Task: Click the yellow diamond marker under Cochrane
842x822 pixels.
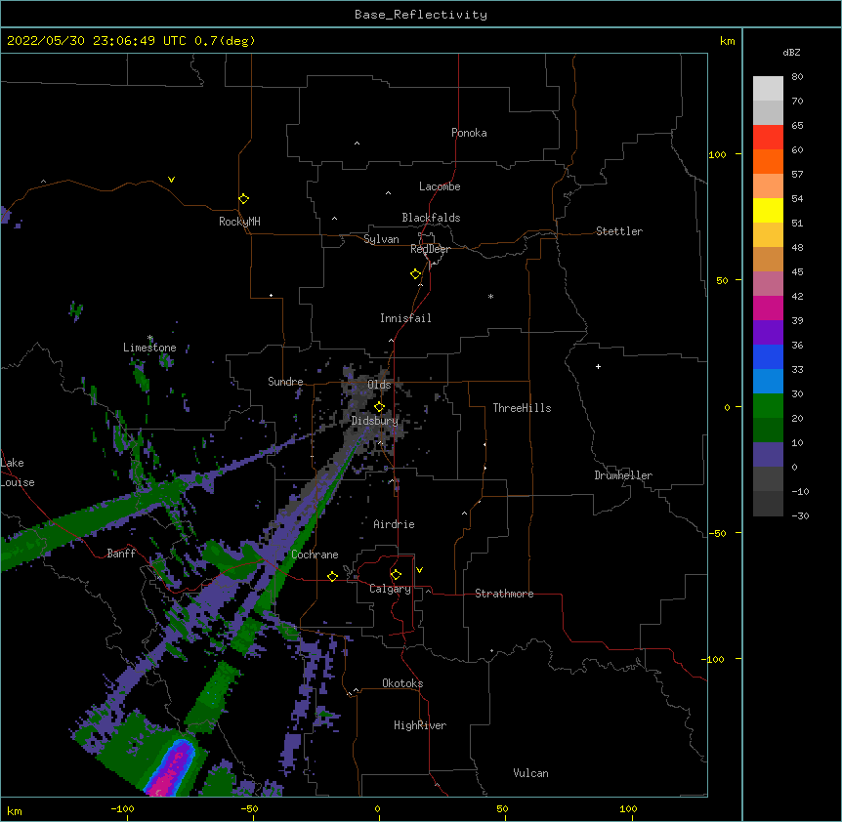Action: pos(332,576)
